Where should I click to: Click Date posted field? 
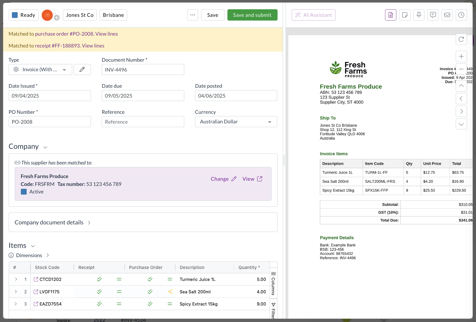tap(236, 96)
